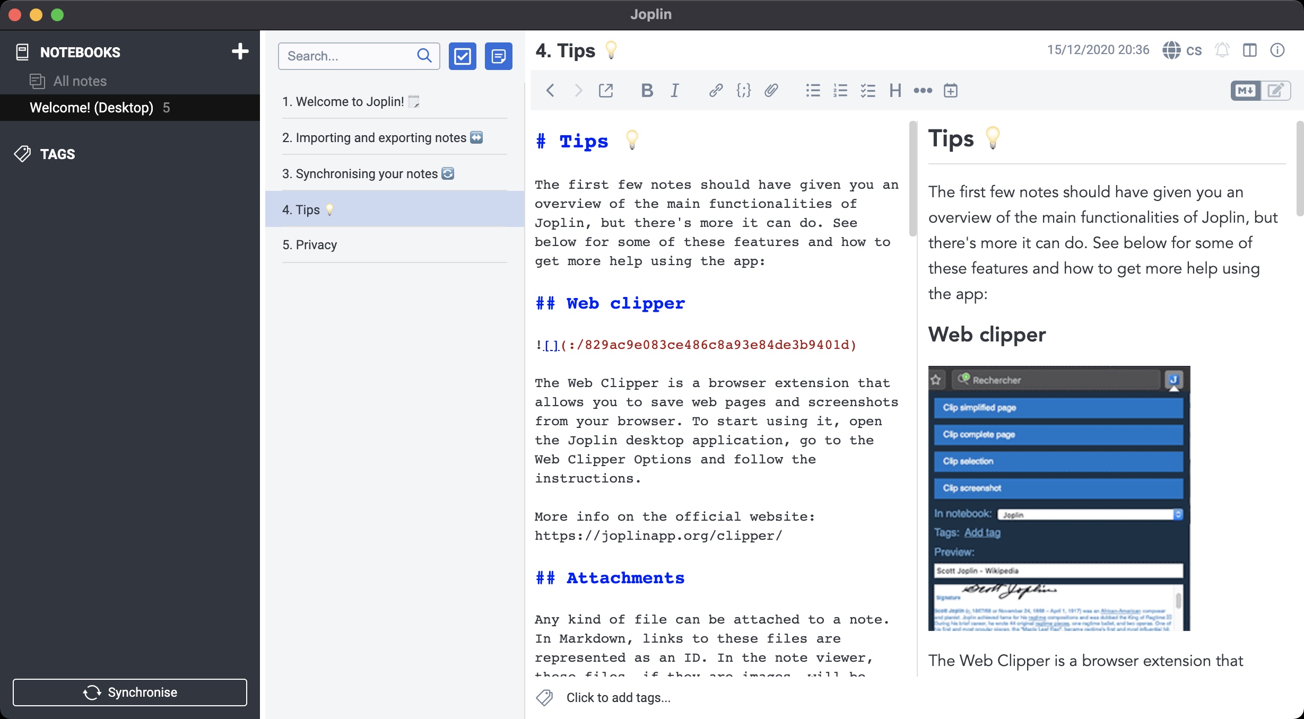Insert a checkbox list from the toolbar

868,91
